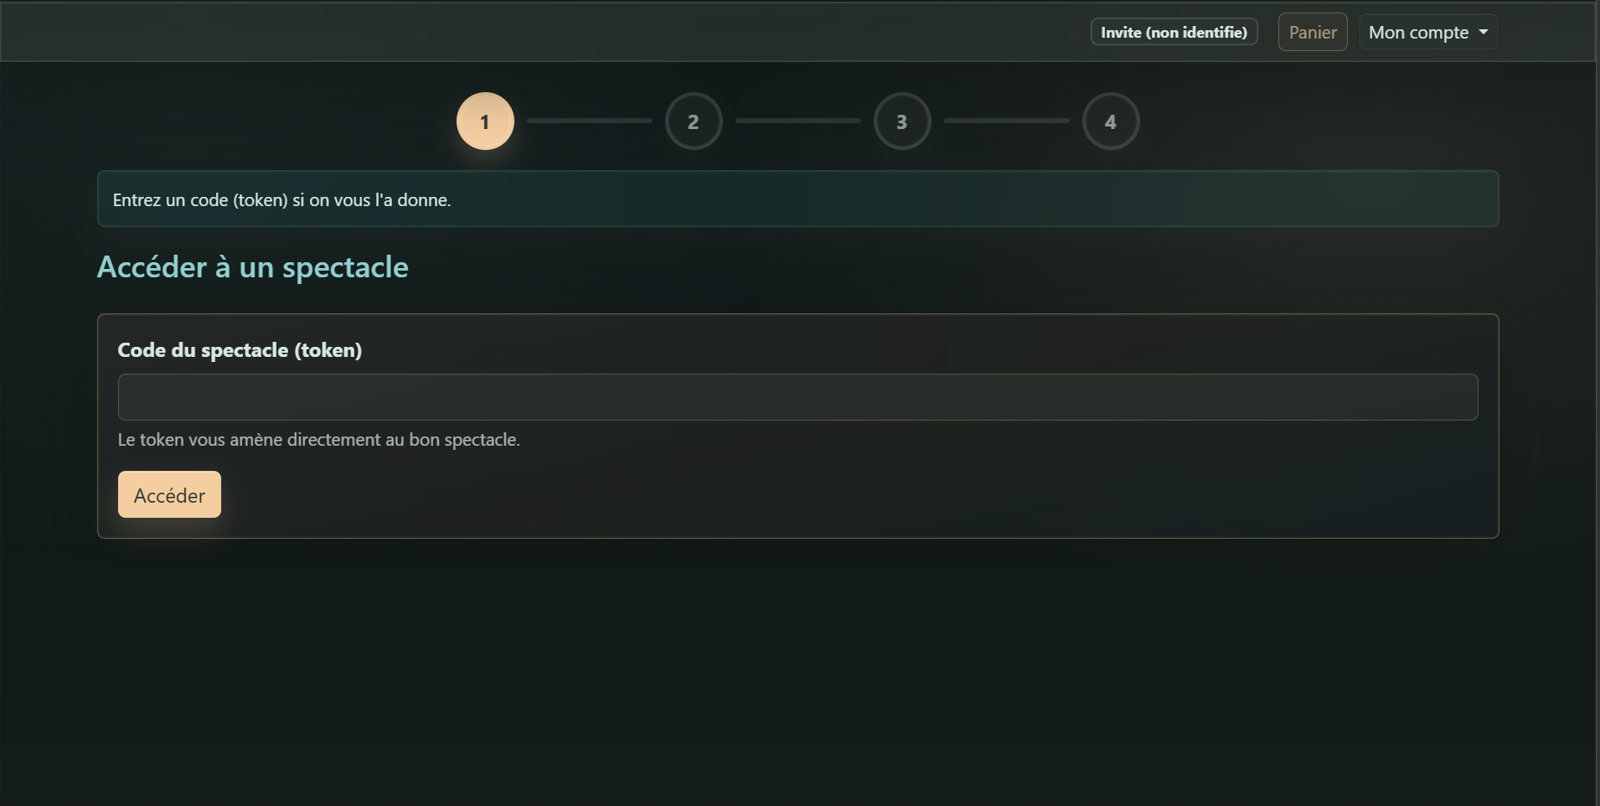Click step 2 circle in the stepper
The height and width of the screenshot is (806, 1600).
(x=694, y=121)
